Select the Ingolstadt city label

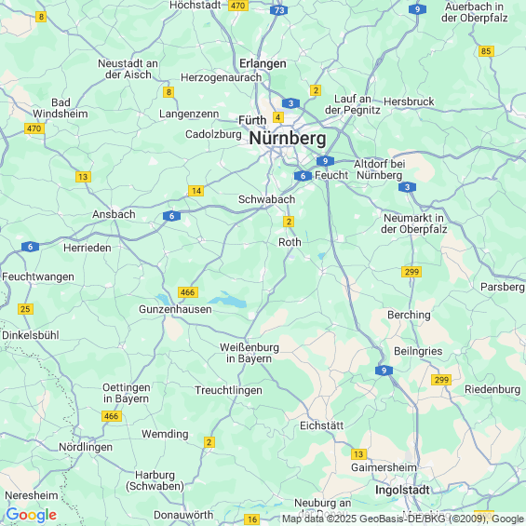tap(402, 490)
